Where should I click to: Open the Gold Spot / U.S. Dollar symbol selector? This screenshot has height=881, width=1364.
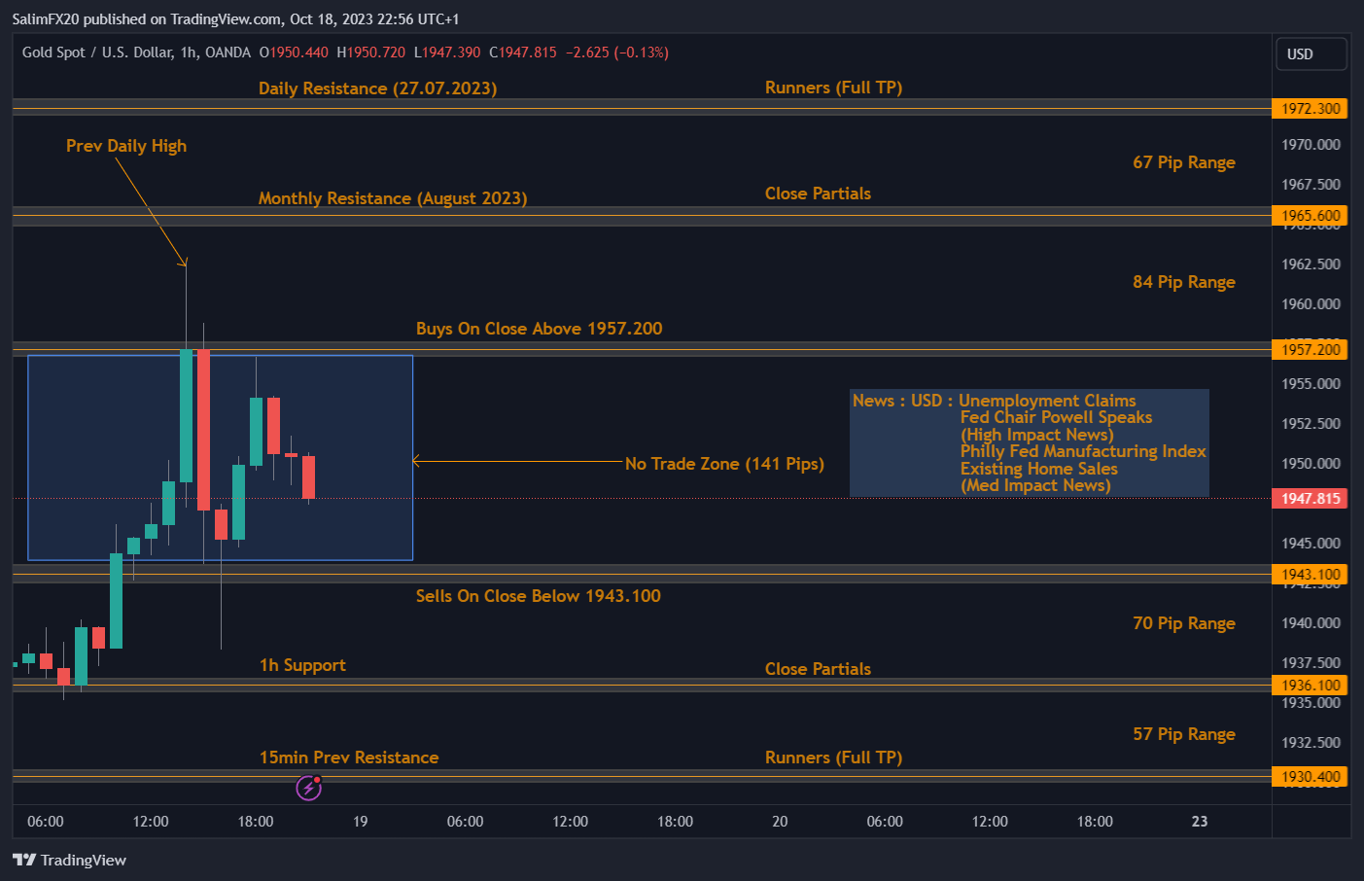click(x=97, y=53)
